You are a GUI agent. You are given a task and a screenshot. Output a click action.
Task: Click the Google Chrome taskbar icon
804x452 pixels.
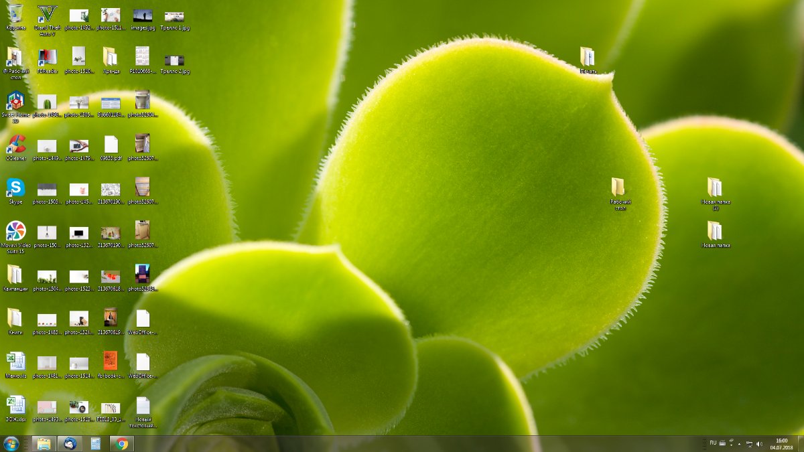click(121, 443)
